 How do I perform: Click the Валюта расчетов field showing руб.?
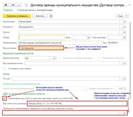37,58
